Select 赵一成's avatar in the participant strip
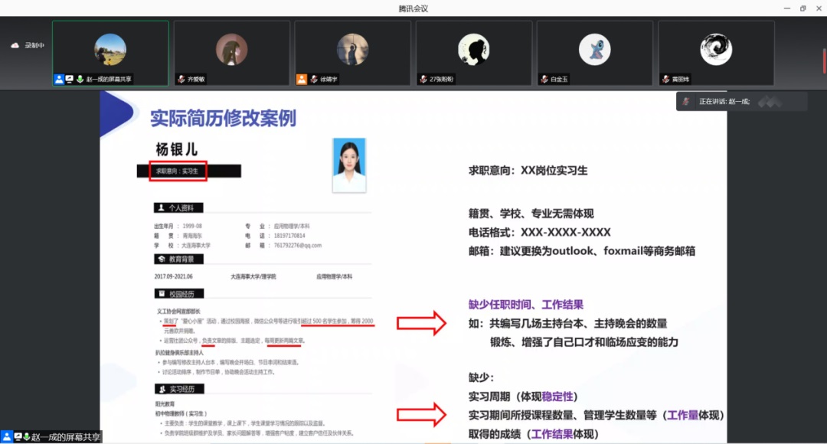Image resolution: width=827 pixels, height=444 pixels. tap(110, 50)
